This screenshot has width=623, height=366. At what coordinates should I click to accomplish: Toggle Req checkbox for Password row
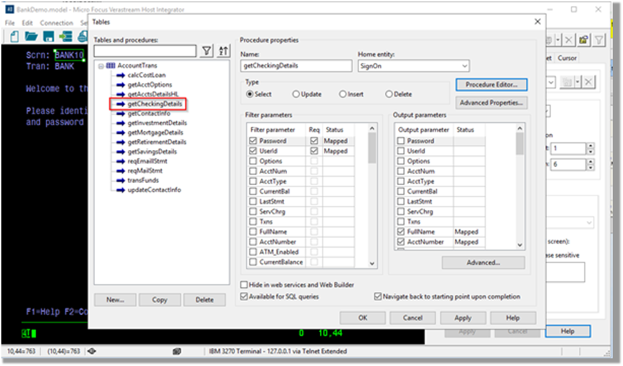314,141
